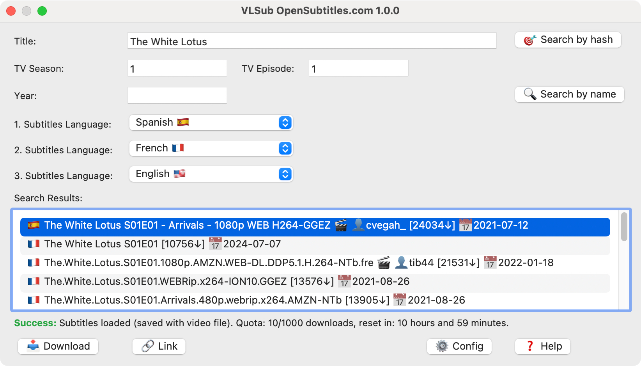Image resolution: width=641 pixels, height=366 pixels.
Task: Select the NTb.fre result by tib44
Action: coord(315,264)
